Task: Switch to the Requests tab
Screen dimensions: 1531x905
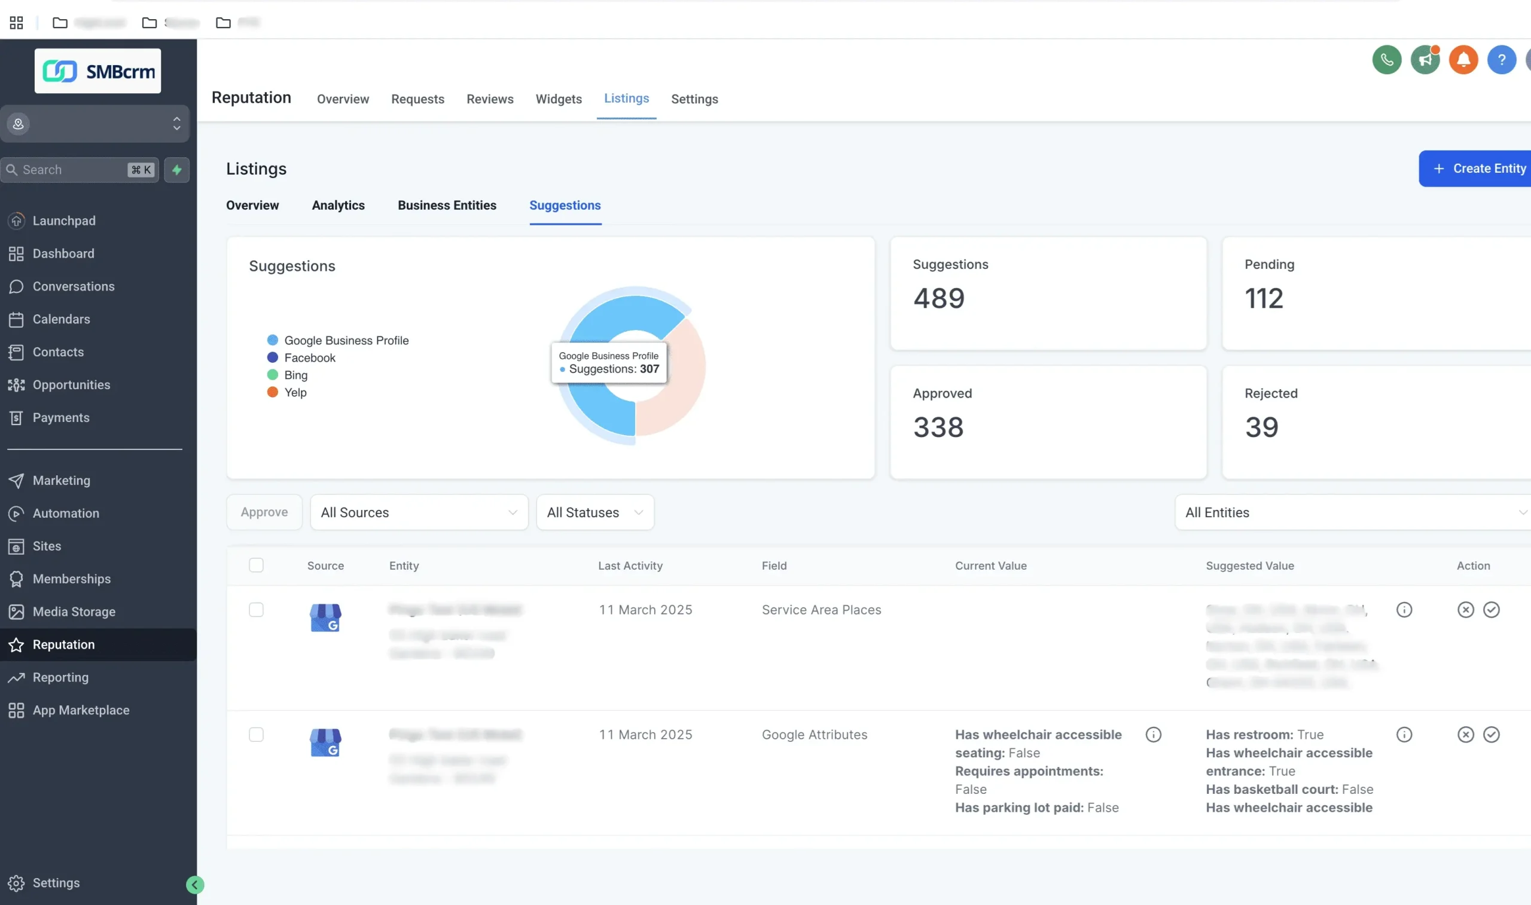Action: click(418, 99)
